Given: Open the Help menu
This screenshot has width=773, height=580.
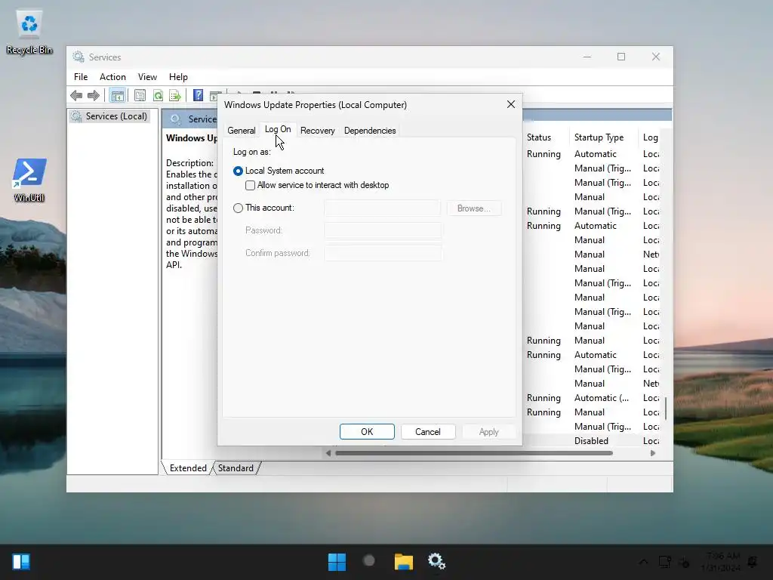Looking at the screenshot, I should pos(178,77).
